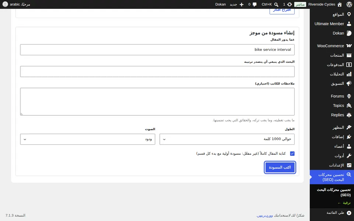The width and height of the screenshot is (354, 221).
Task: Click the اقتراح أفكار button
Action: point(282,11)
